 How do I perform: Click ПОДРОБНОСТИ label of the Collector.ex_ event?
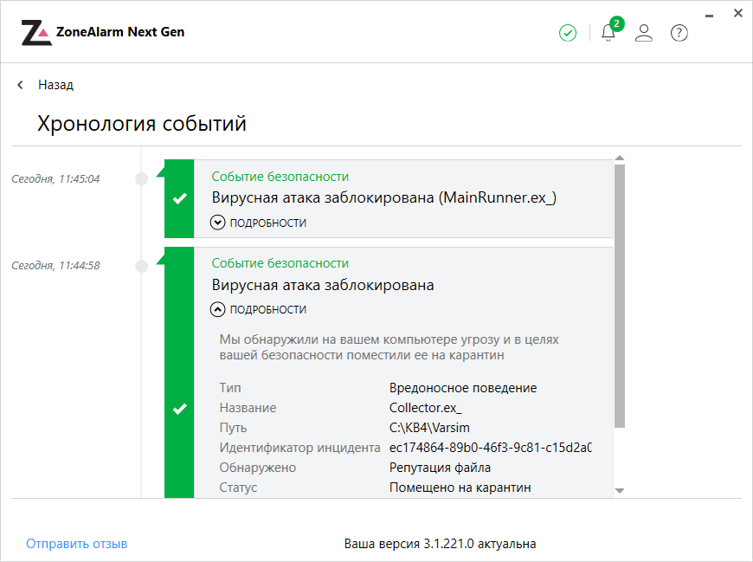point(268,309)
